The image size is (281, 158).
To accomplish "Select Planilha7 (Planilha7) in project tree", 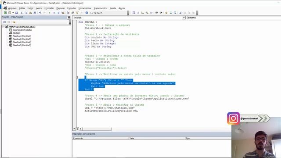I will pyautogui.click(x=22, y=45).
